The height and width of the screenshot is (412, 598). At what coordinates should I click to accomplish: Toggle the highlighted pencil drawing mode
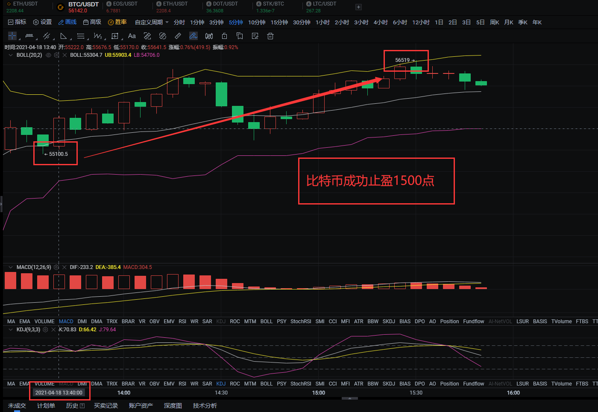[x=193, y=36]
